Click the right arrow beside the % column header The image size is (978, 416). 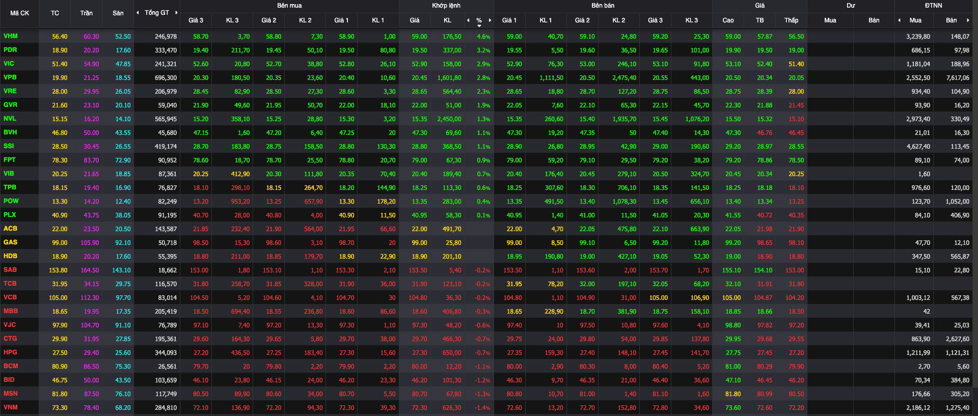[490, 20]
